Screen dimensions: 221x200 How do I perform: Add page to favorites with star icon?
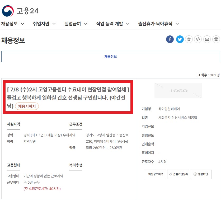(189, 39)
